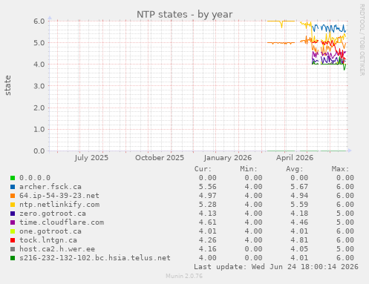Click the red tock.lntgn.ca legend swatch

[13, 240]
